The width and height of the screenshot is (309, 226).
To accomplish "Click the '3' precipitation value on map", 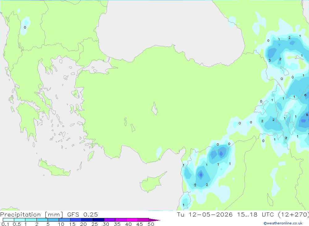I will pyautogui.click(x=269, y=60).
